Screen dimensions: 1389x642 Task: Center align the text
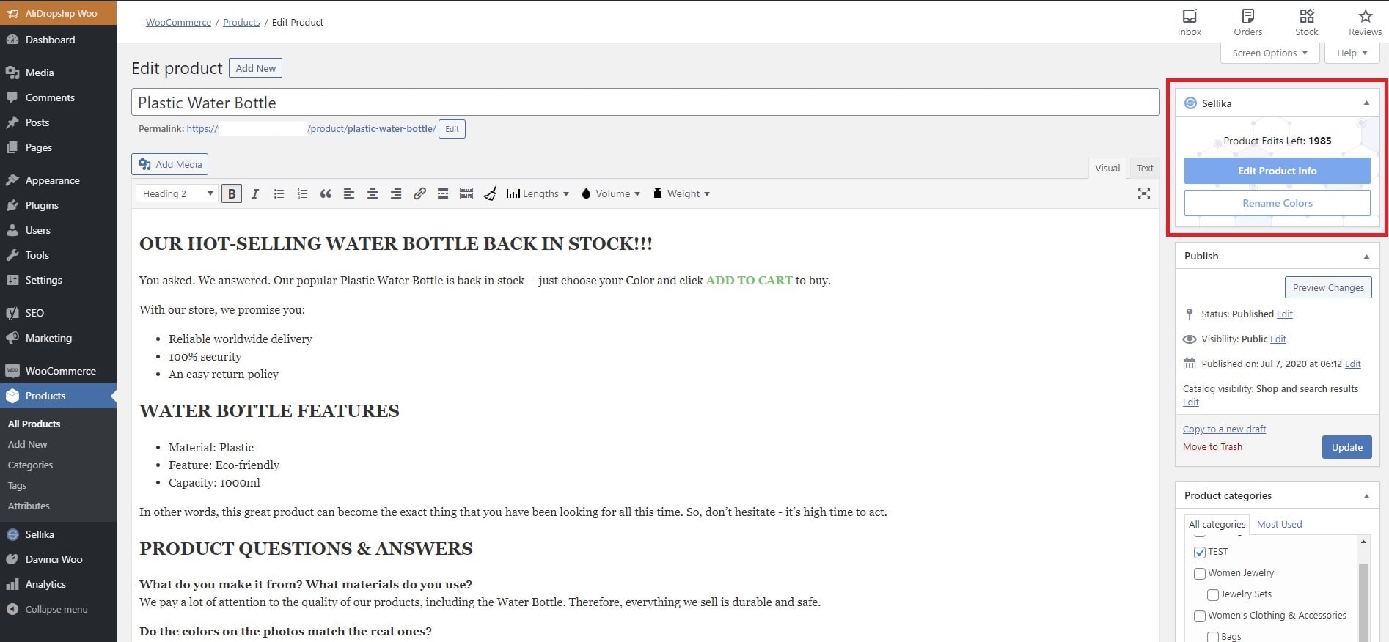(373, 194)
